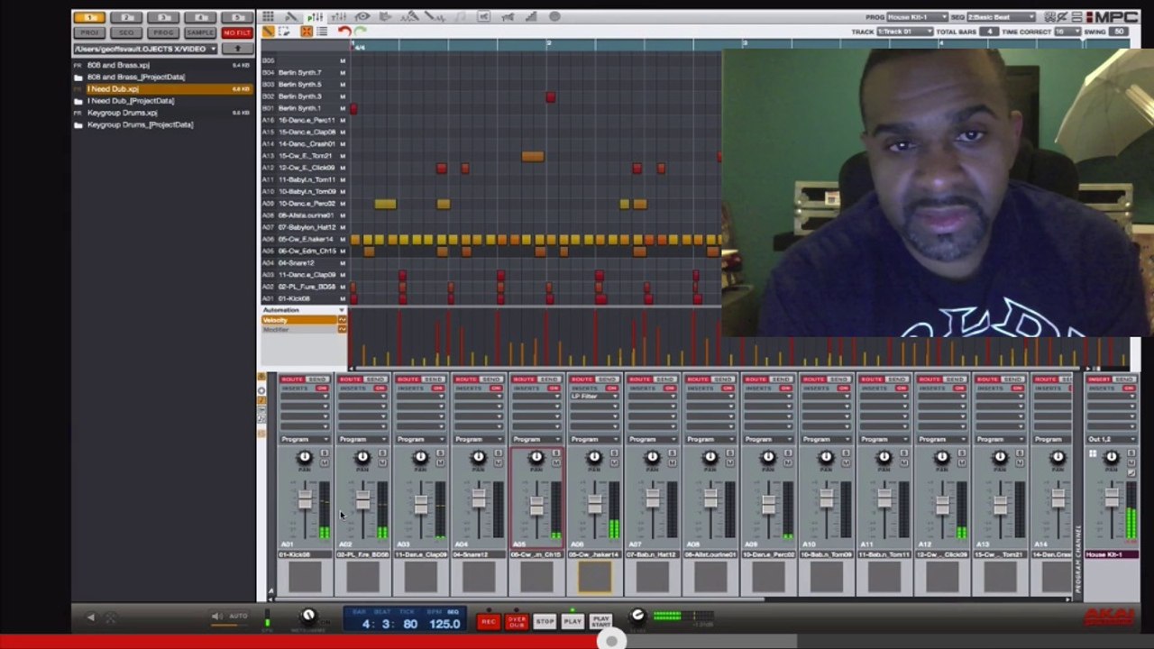Click the REC button in transport
The height and width of the screenshot is (649, 1154).
coord(489,621)
